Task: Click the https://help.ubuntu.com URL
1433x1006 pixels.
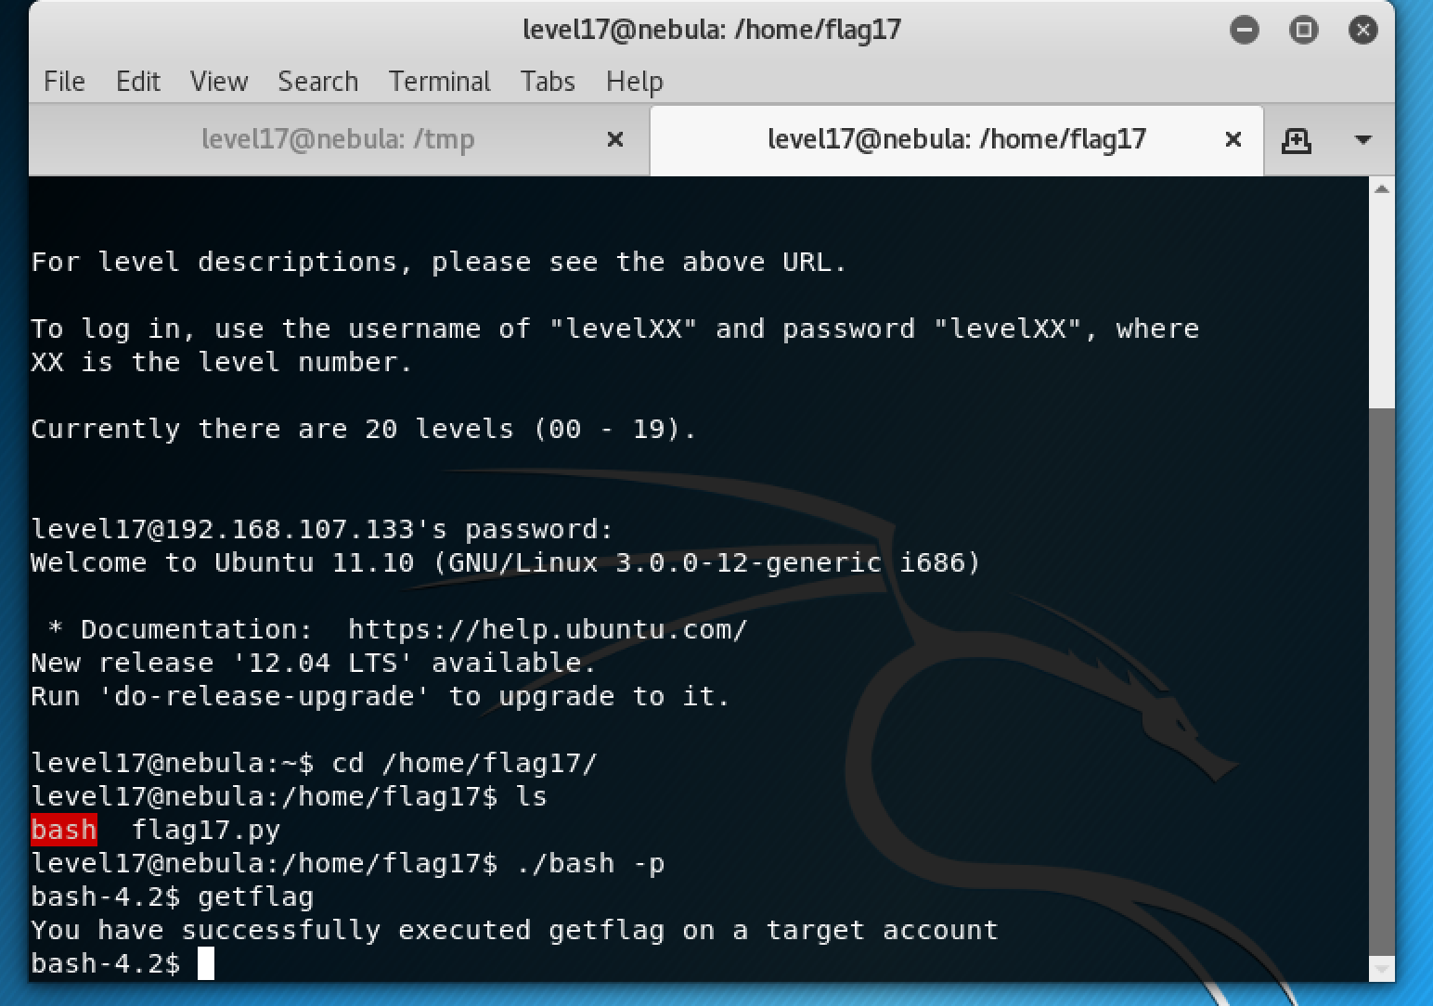Action: coord(548,629)
